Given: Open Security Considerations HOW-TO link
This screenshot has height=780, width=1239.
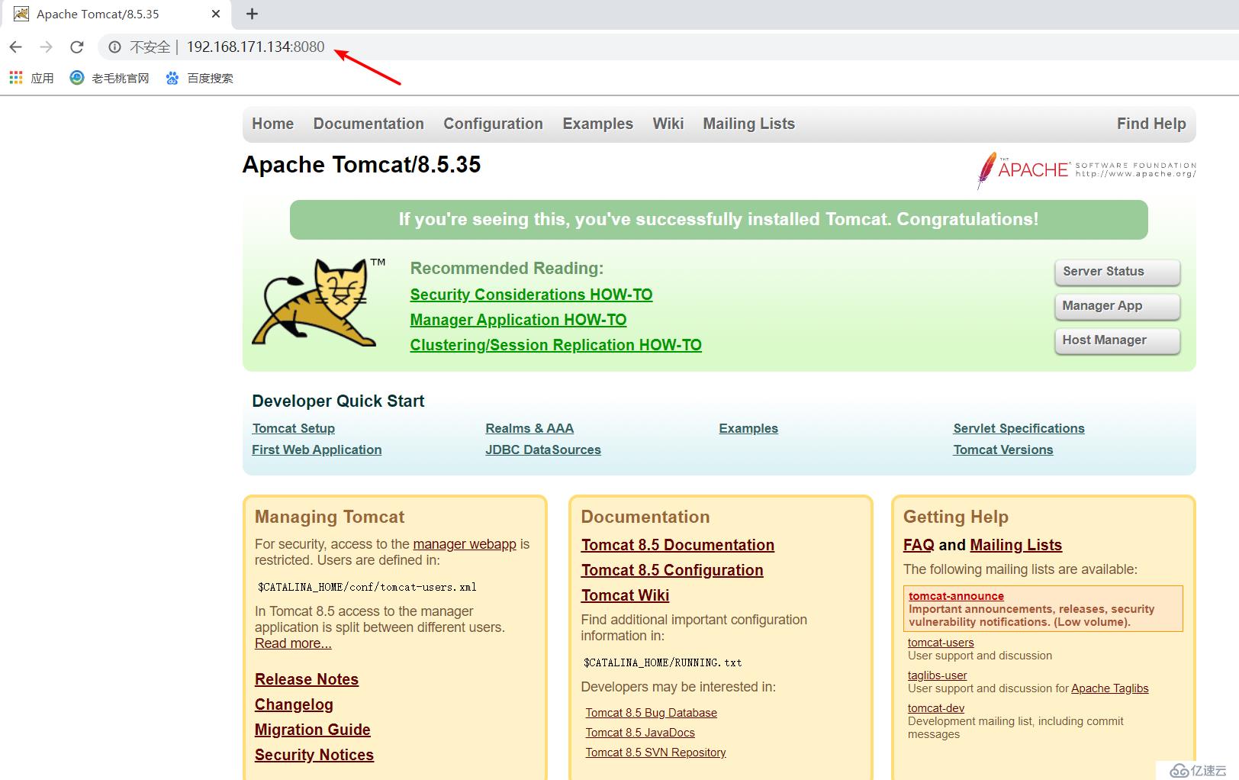Looking at the screenshot, I should click(x=531, y=295).
